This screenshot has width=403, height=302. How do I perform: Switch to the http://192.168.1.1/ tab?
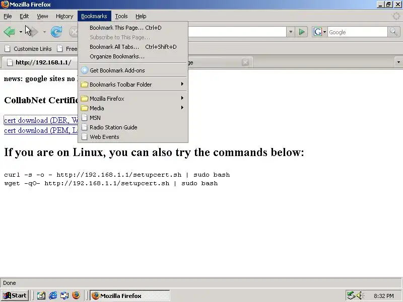click(x=40, y=62)
